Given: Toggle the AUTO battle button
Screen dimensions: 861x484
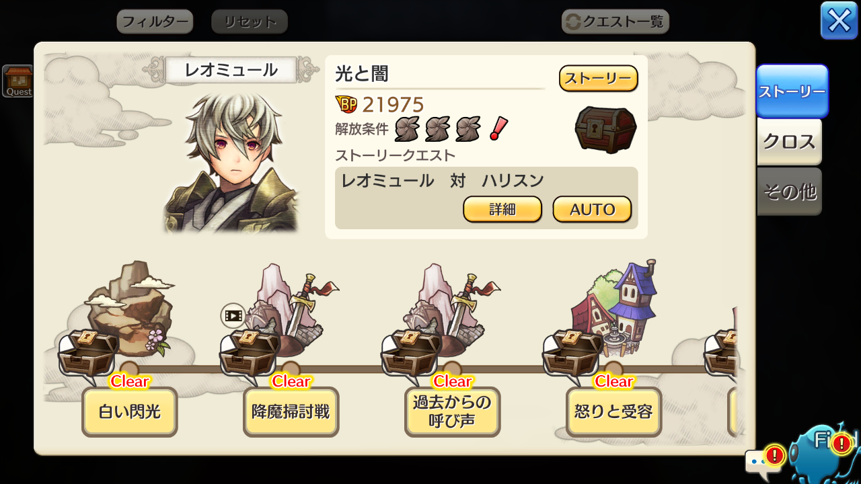Looking at the screenshot, I should [x=592, y=209].
